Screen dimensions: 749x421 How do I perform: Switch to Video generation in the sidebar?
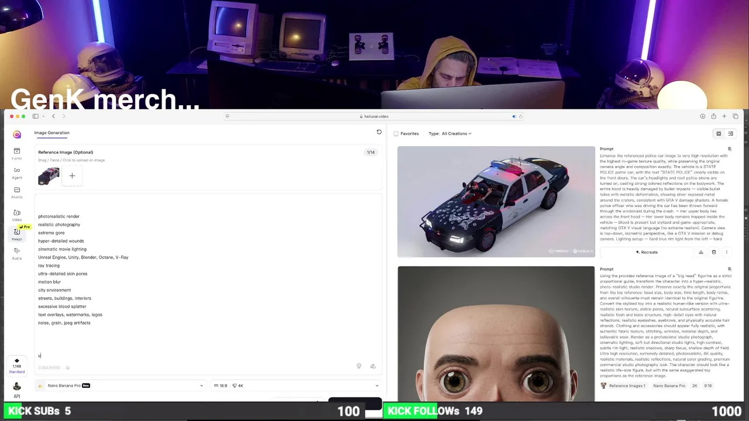[17, 215]
